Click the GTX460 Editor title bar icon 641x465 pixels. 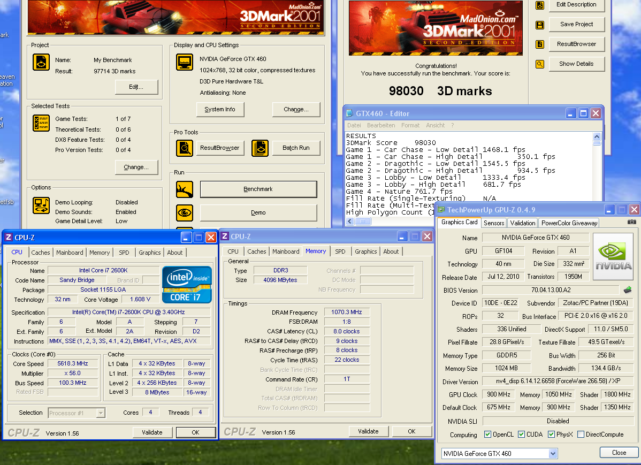pos(349,113)
